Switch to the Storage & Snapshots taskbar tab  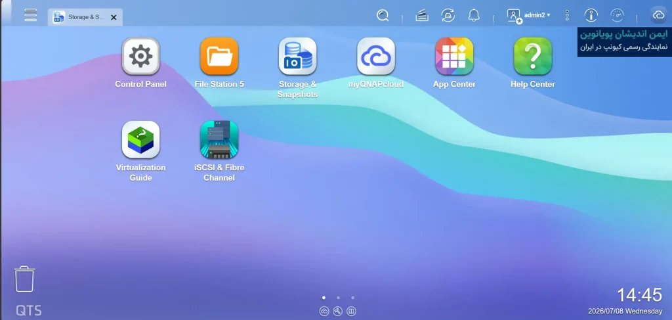85,17
